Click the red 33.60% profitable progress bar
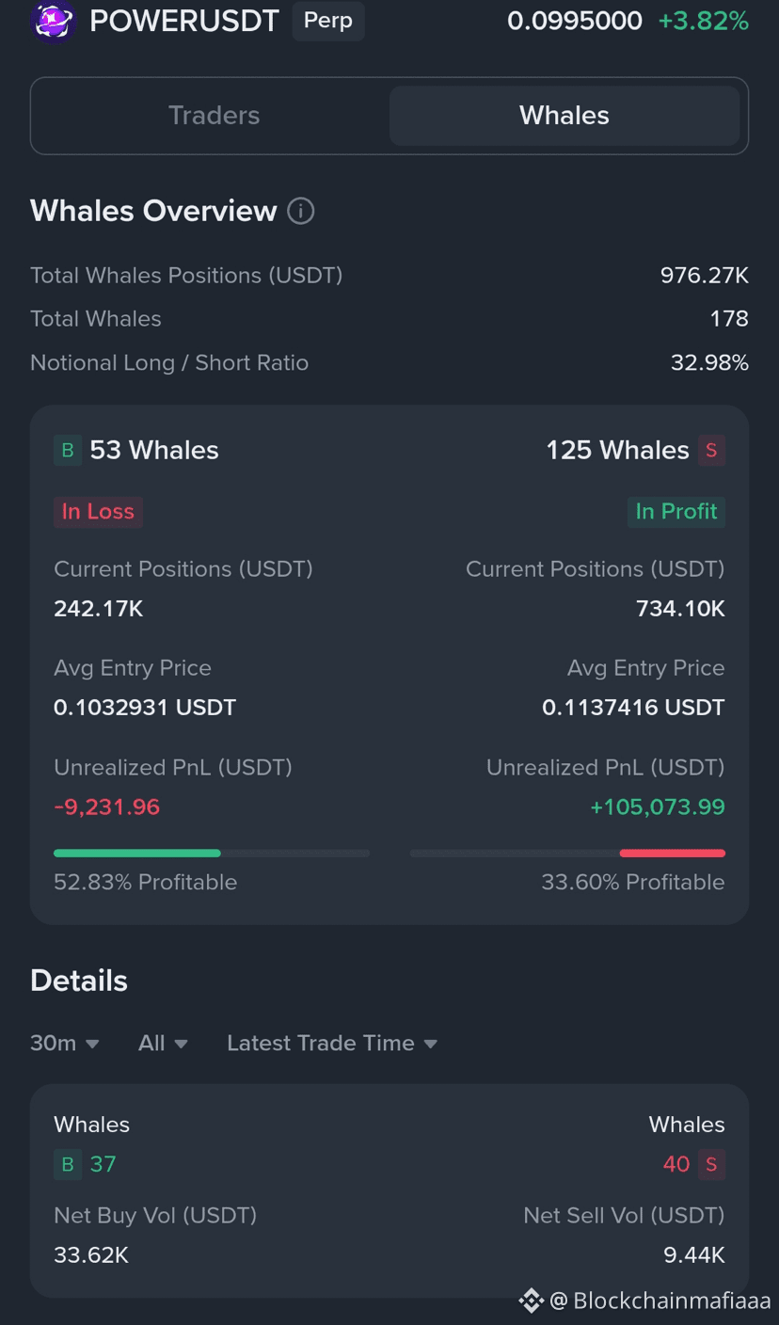 pos(673,853)
